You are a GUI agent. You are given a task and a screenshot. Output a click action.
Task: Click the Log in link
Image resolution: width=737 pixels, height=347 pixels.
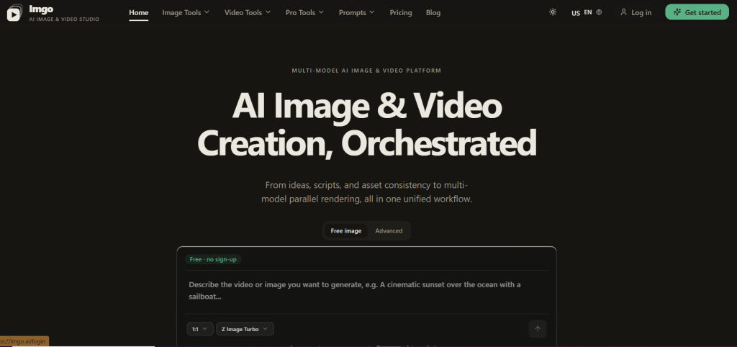click(636, 13)
